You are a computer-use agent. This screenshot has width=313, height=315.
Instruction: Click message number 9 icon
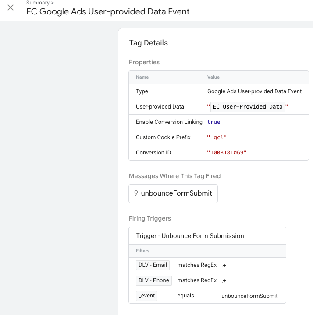136,193
